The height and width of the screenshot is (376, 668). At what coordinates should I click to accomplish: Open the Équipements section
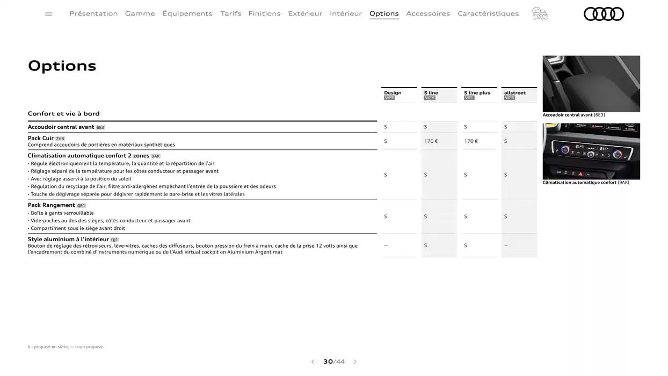(x=187, y=13)
